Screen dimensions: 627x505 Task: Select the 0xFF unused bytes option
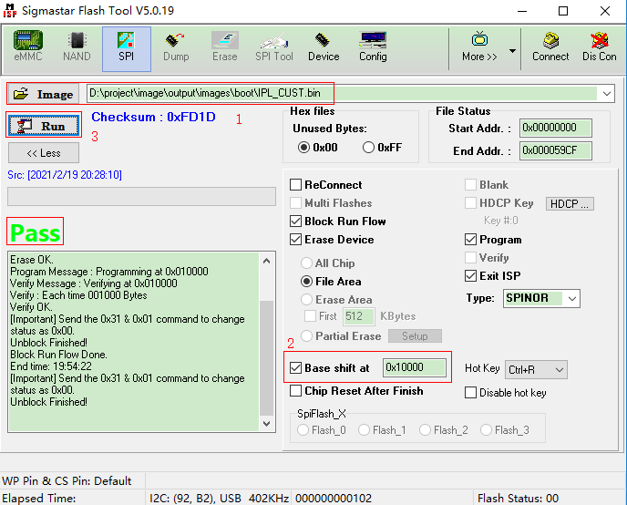coord(369,148)
